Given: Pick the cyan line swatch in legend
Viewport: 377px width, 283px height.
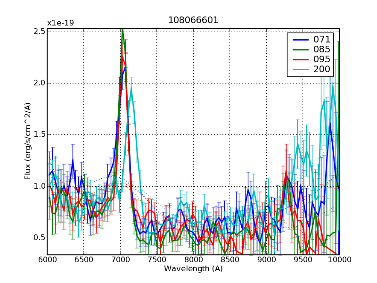Looking at the screenshot, I should 301,70.
